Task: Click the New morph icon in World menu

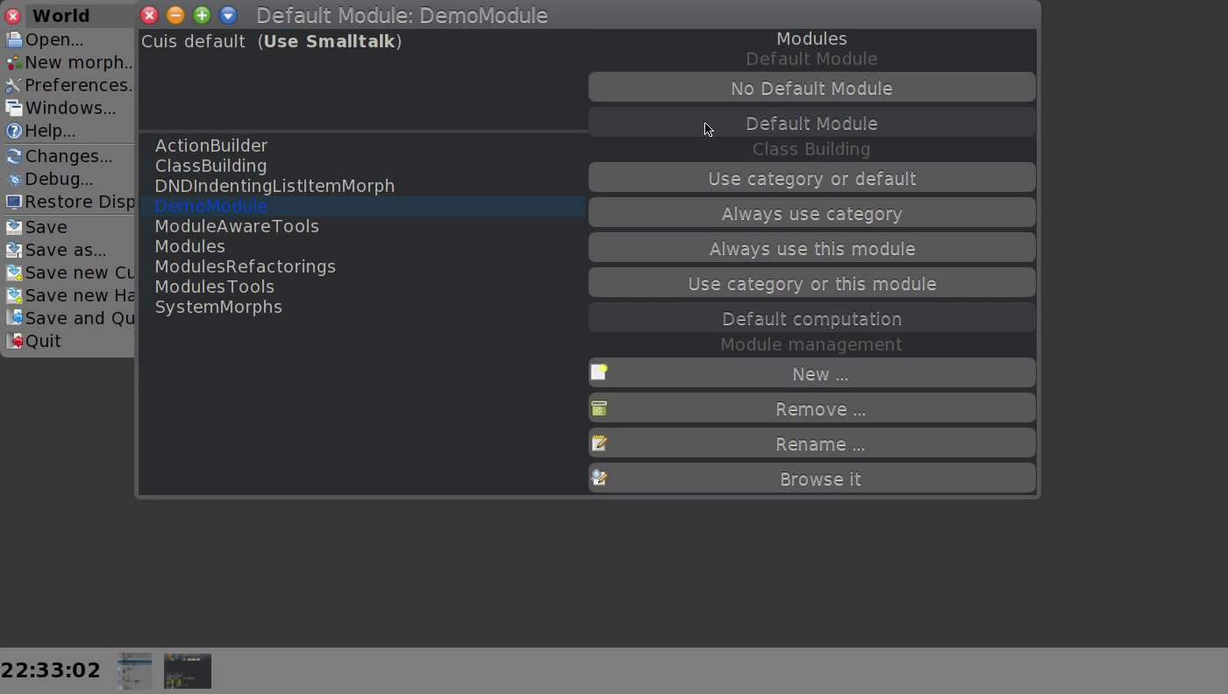Action: coord(13,62)
